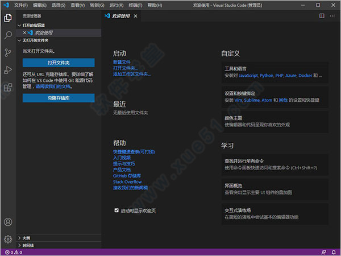The image size is (341, 256).
Task: Close 欢迎使用 in open editors list
Action: [x=24, y=32]
